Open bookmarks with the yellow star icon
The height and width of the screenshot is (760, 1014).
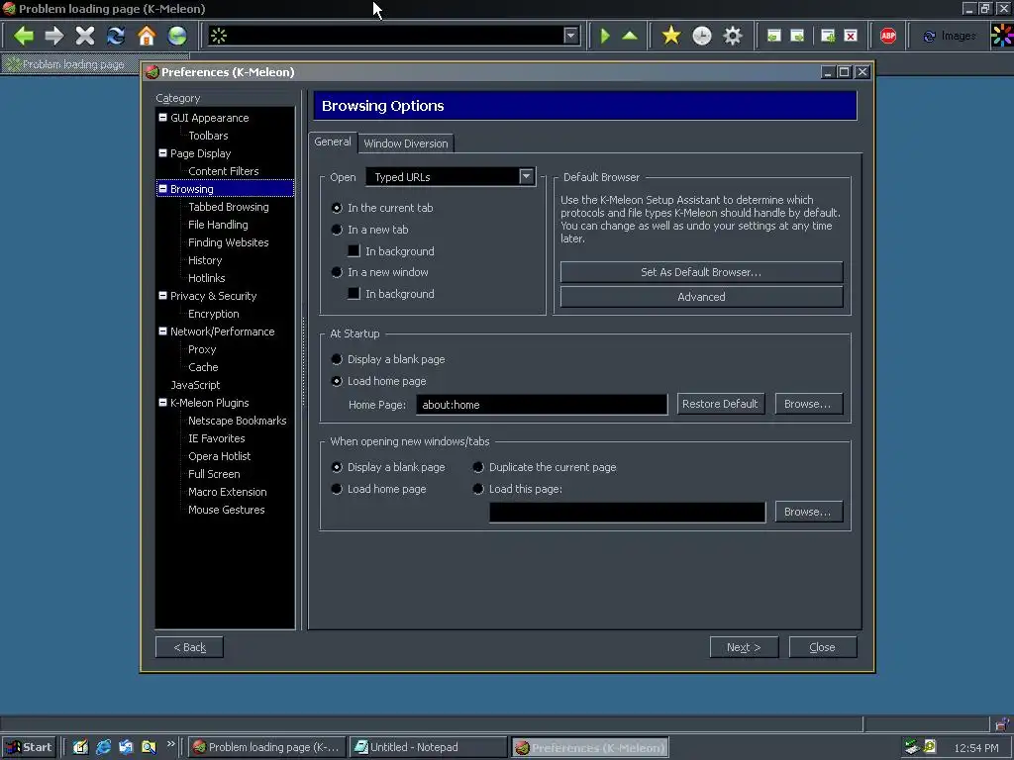[671, 36]
